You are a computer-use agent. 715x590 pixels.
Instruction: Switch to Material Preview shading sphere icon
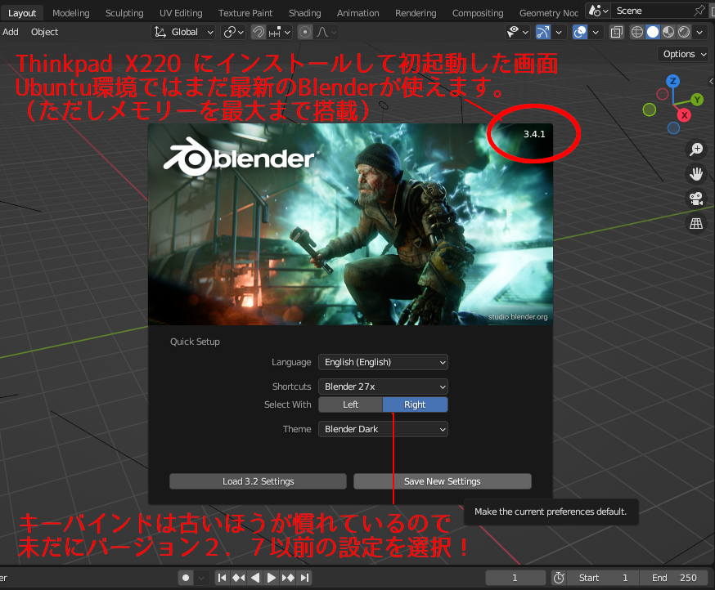(x=670, y=31)
